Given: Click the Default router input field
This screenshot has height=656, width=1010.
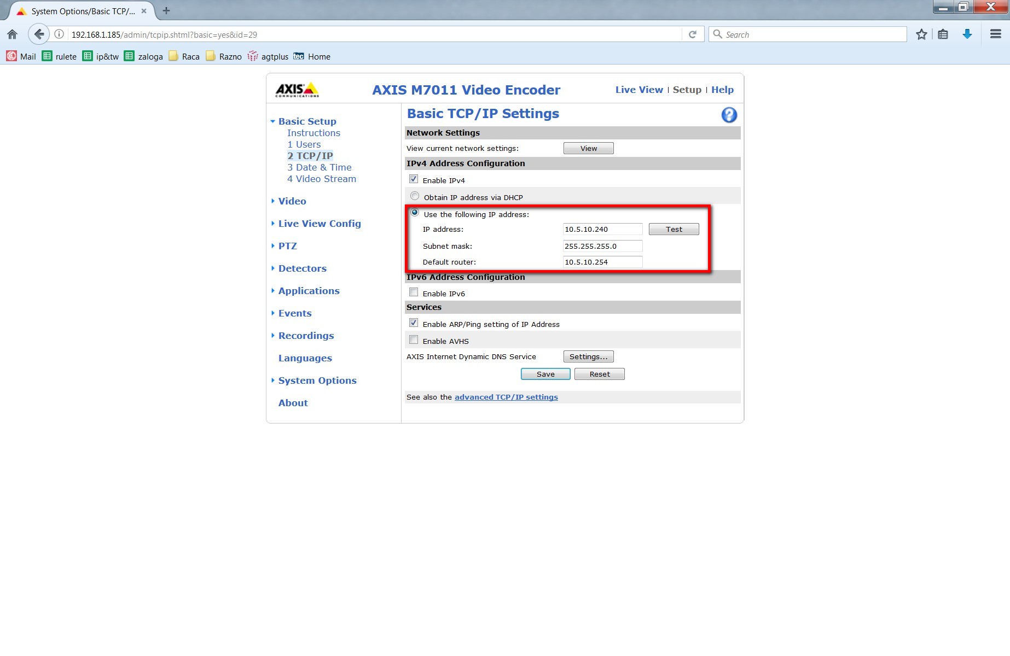Looking at the screenshot, I should click(603, 262).
